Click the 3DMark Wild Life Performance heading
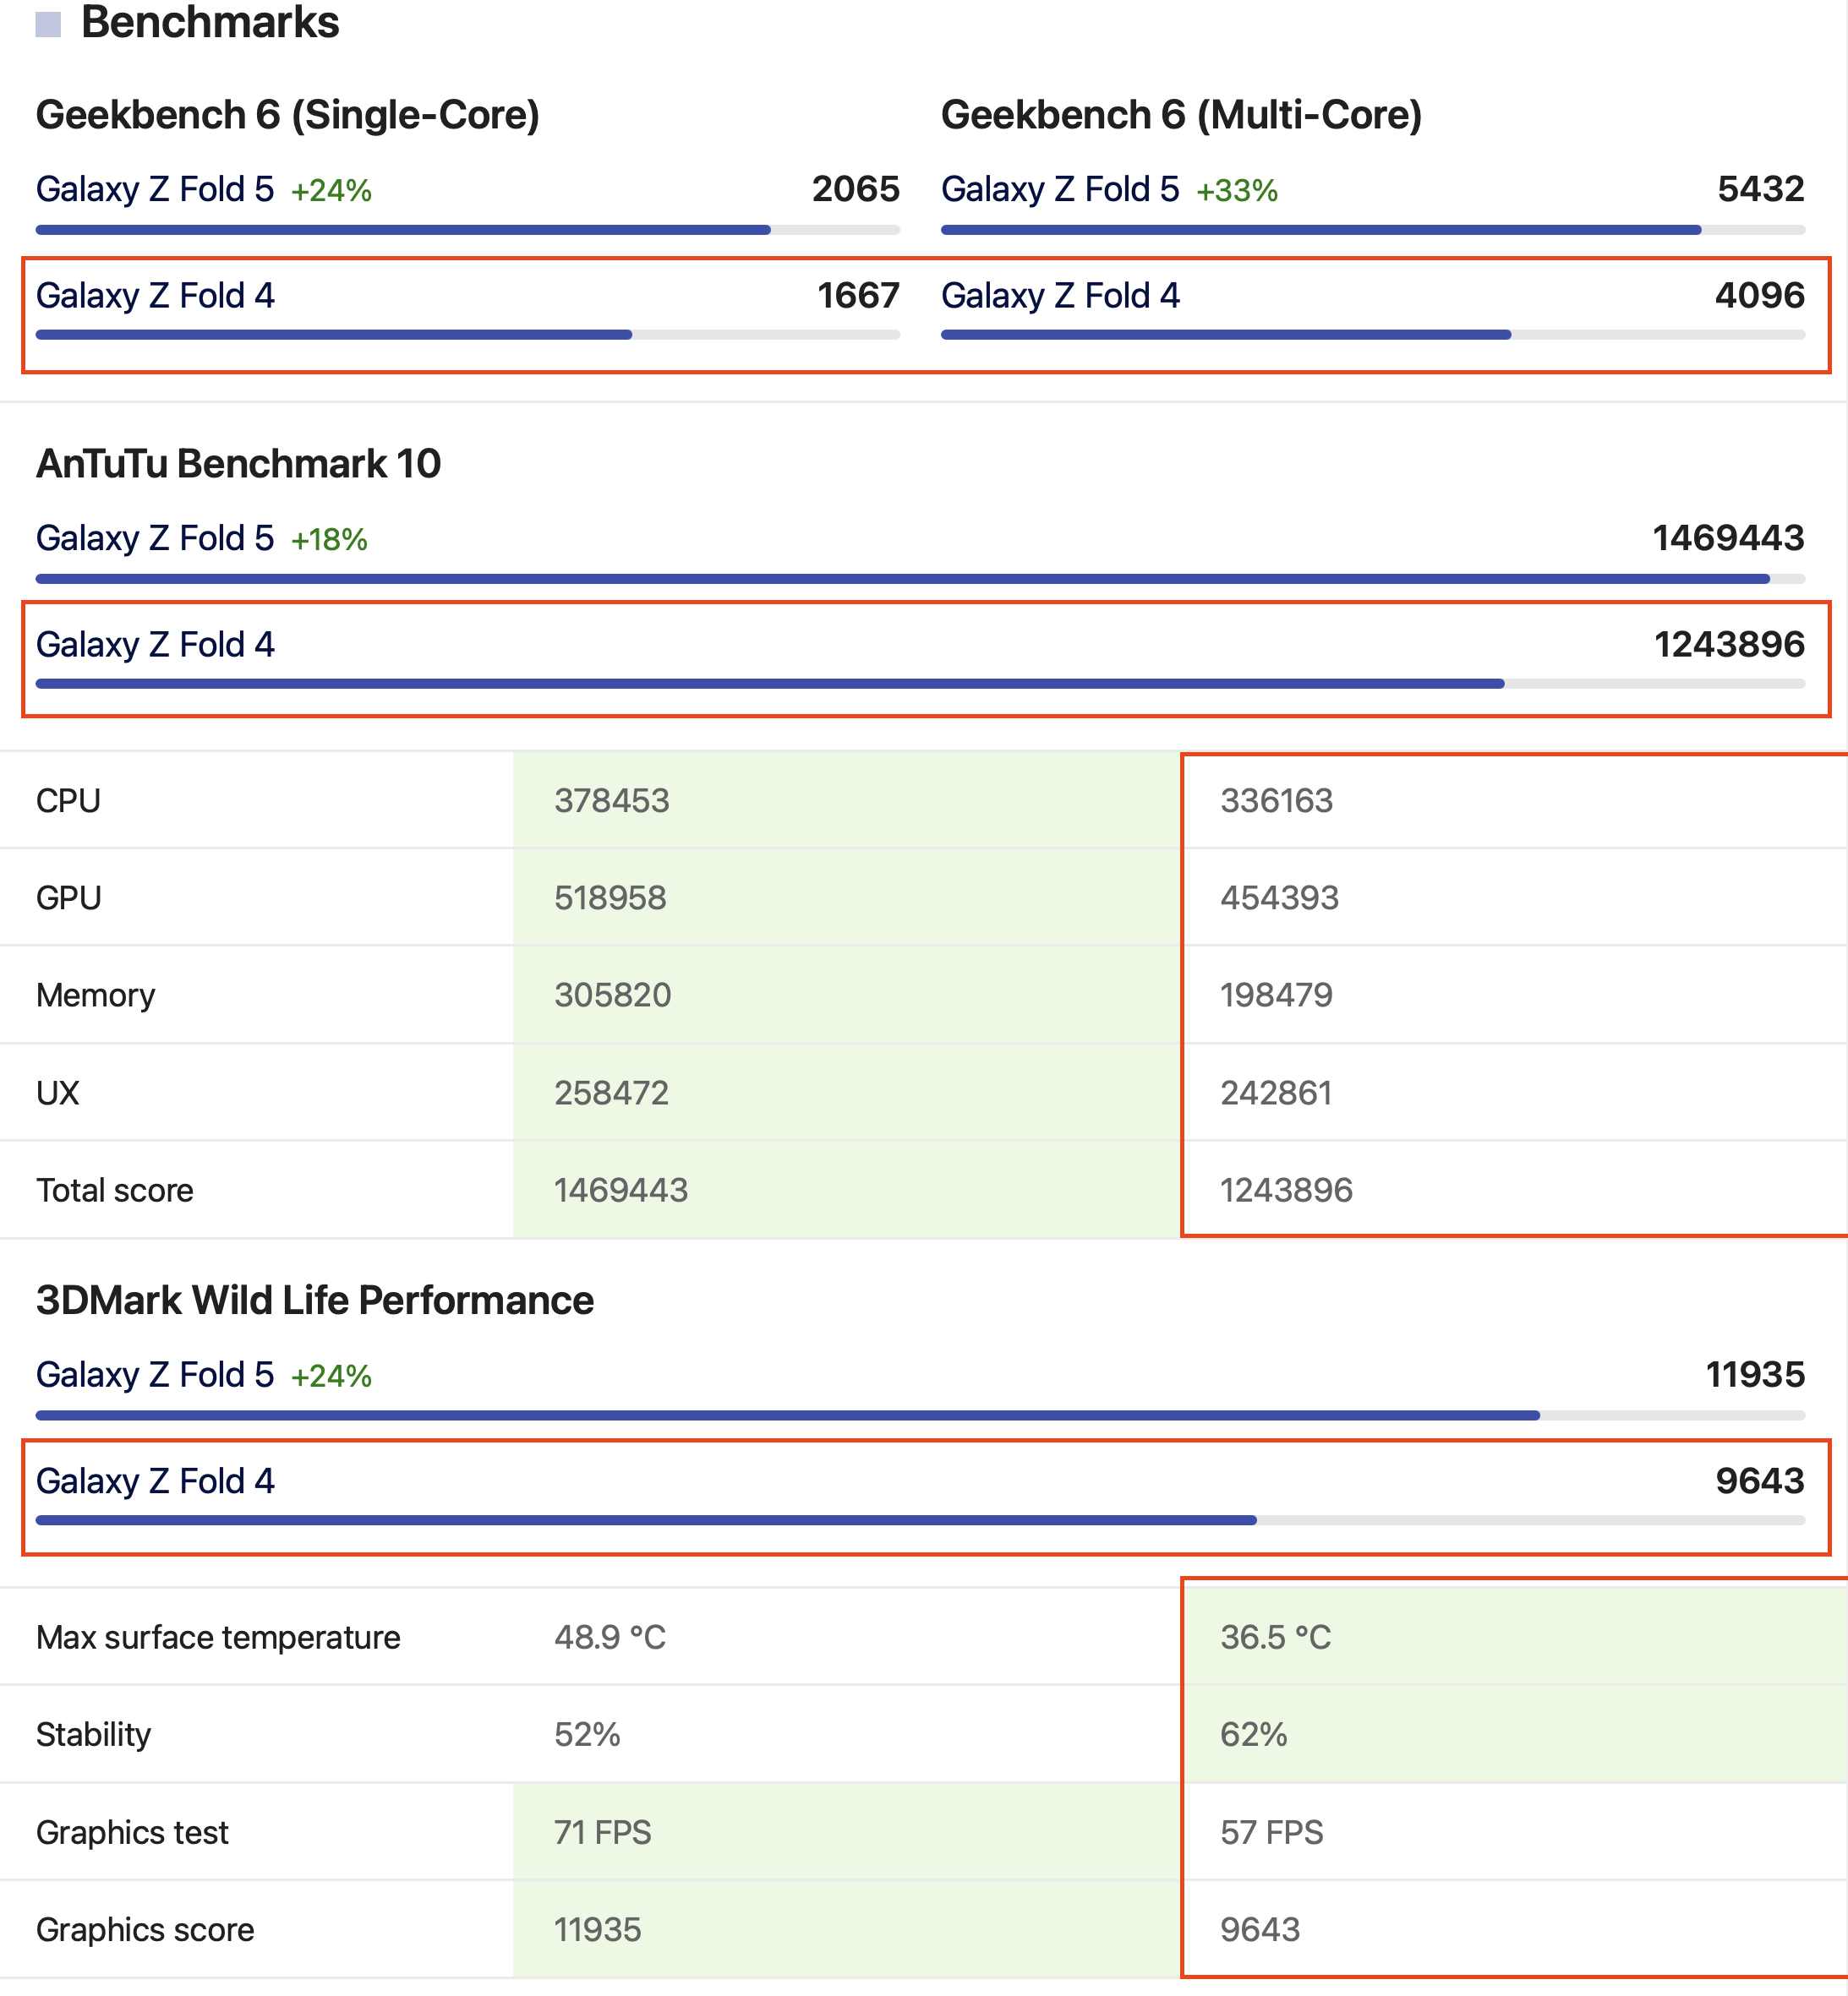This screenshot has width=1848, height=1996. [x=315, y=1301]
